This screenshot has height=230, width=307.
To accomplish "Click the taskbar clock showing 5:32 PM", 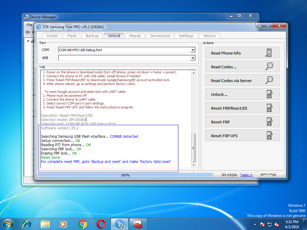I will (x=292, y=224).
